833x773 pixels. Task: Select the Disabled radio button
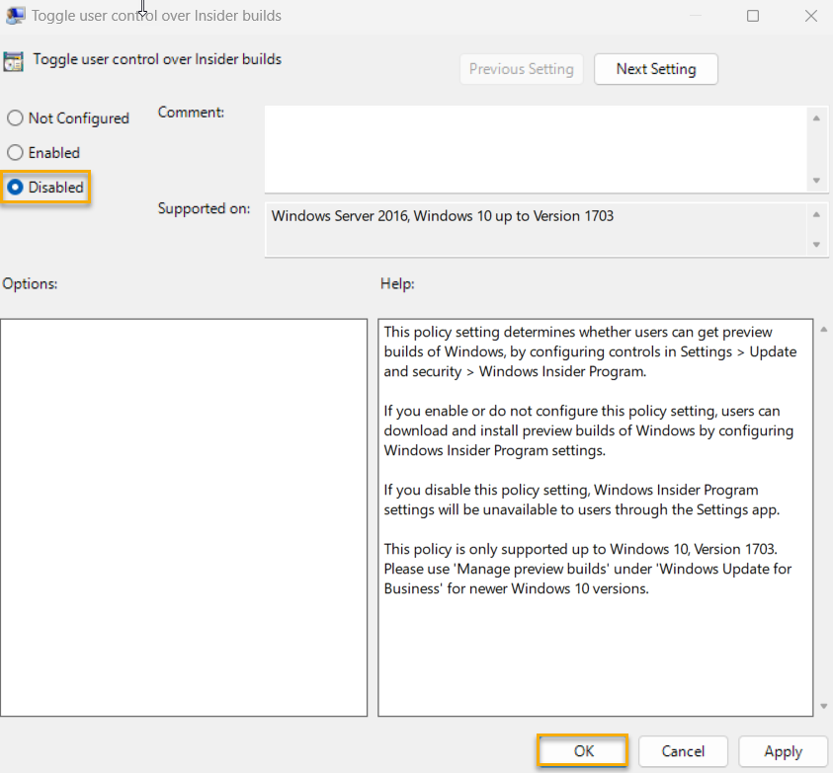click(x=16, y=187)
